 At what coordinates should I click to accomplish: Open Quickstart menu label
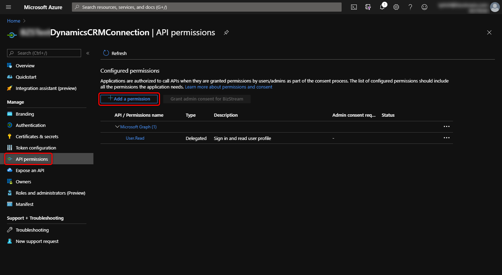point(26,77)
